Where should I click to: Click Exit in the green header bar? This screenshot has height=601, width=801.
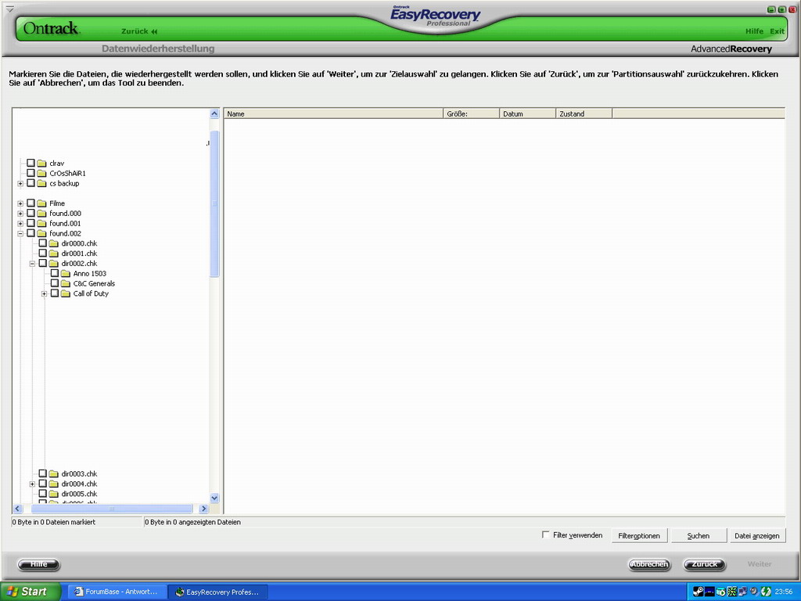point(777,31)
